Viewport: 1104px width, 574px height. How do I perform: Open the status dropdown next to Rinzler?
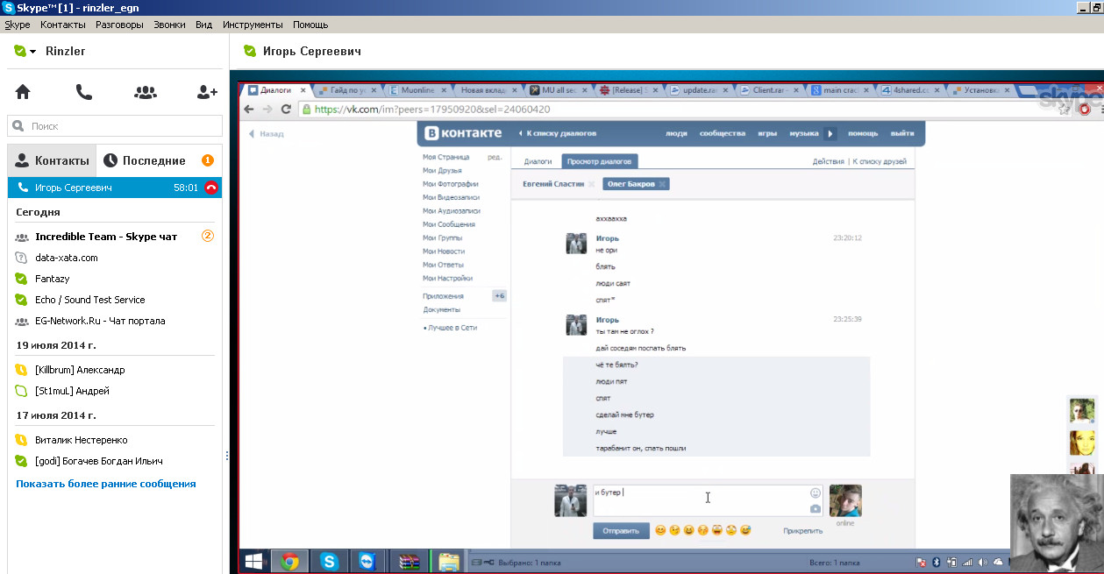pyautogui.click(x=32, y=53)
